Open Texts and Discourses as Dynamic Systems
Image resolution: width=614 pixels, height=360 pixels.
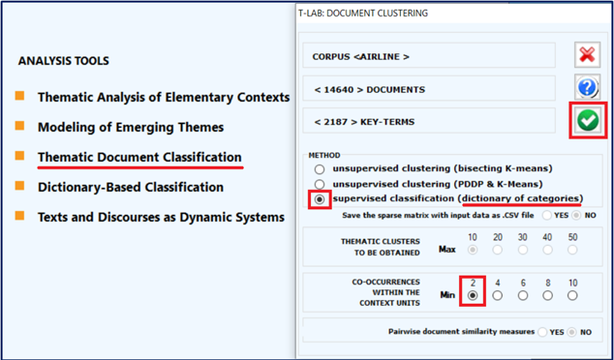pos(161,217)
